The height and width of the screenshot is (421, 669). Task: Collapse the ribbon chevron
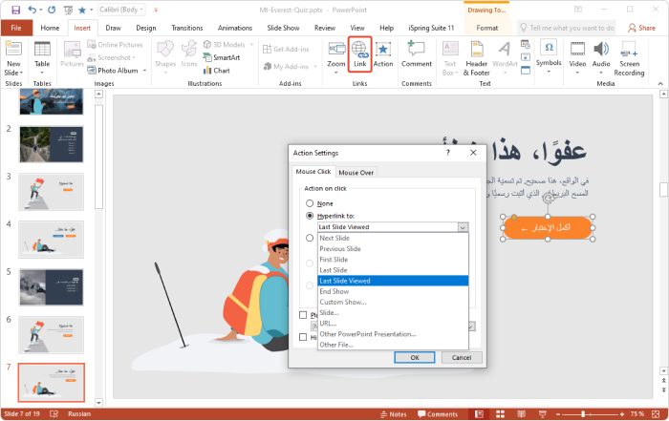(x=660, y=83)
